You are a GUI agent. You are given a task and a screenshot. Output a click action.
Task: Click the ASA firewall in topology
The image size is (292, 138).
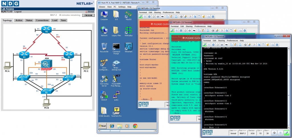[x=46, y=65]
